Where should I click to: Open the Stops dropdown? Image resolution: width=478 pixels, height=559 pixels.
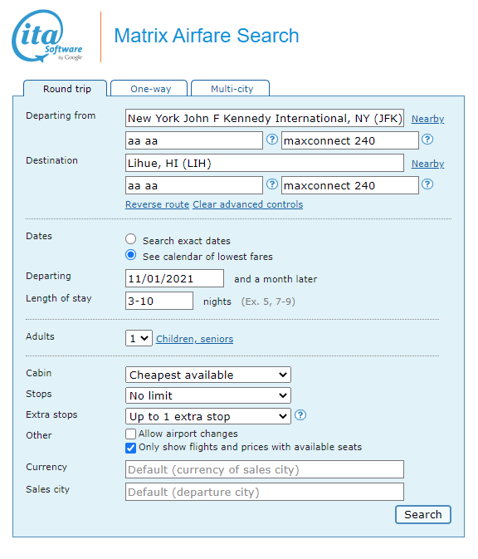tap(208, 395)
